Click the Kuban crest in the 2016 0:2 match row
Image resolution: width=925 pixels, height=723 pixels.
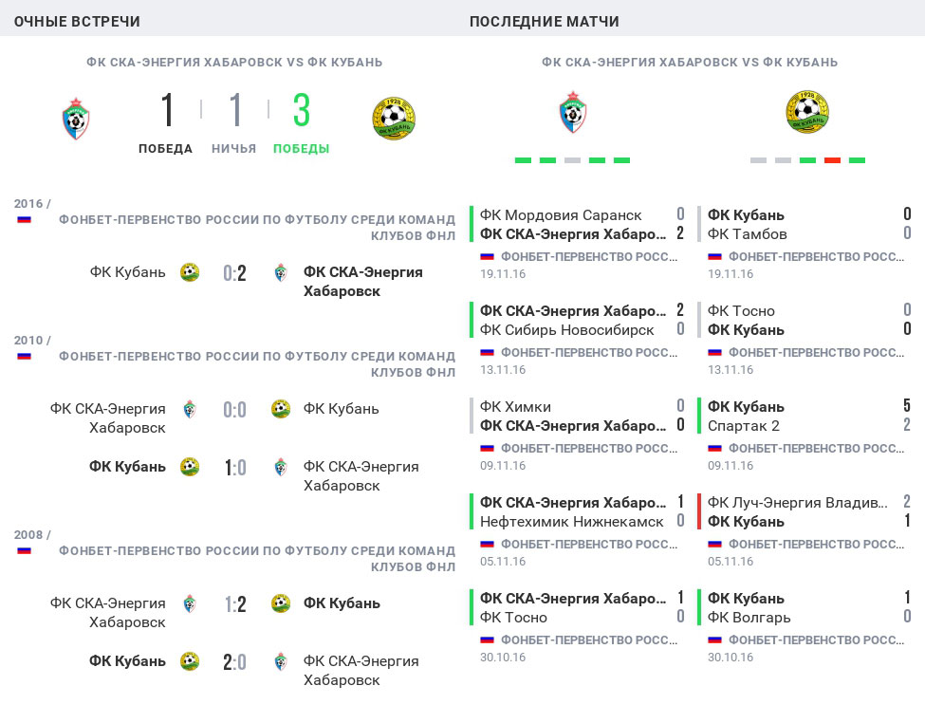point(190,272)
